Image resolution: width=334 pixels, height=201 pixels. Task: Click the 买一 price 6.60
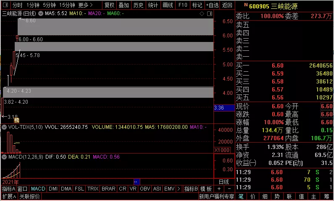(278, 65)
